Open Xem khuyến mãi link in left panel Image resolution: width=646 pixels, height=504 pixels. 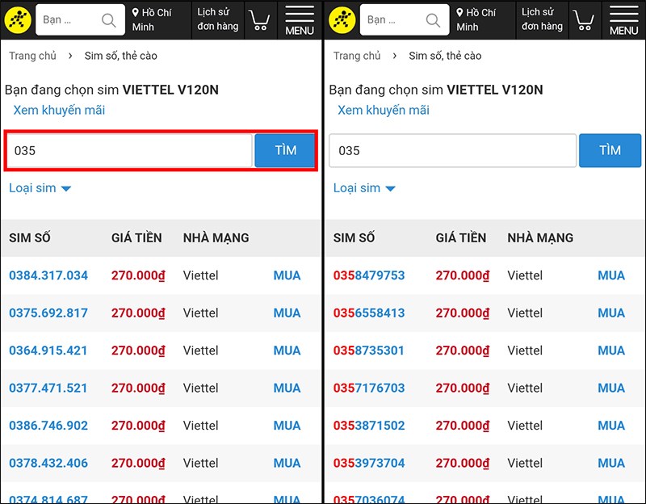point(59,110)
